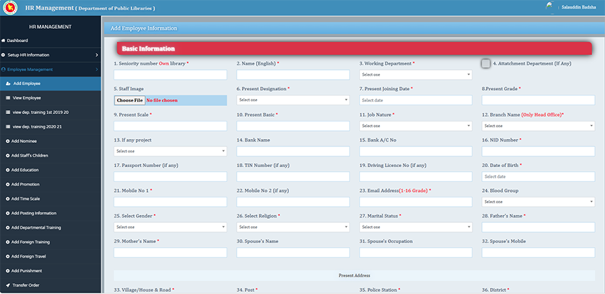The height and width of the screenshot is (294, 605).
Task: Click the Dashboard home icon
Action: click(x=3, y=40)
